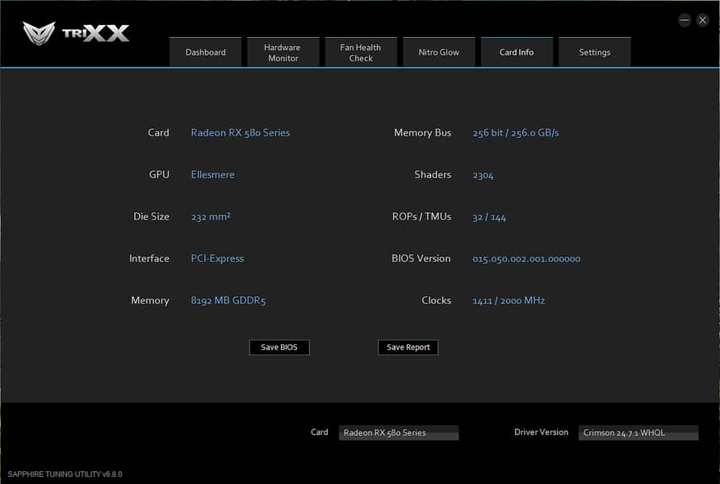Image resolution: width=720 pixels, height=484 pixels.
Task: Minimize the TRIXX window
Action: (x=684, y=20)
